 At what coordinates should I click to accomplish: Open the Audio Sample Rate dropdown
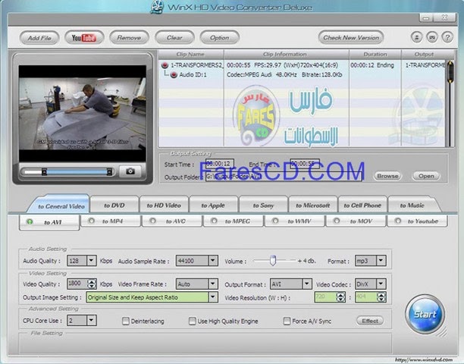click(x=213, y=261)
